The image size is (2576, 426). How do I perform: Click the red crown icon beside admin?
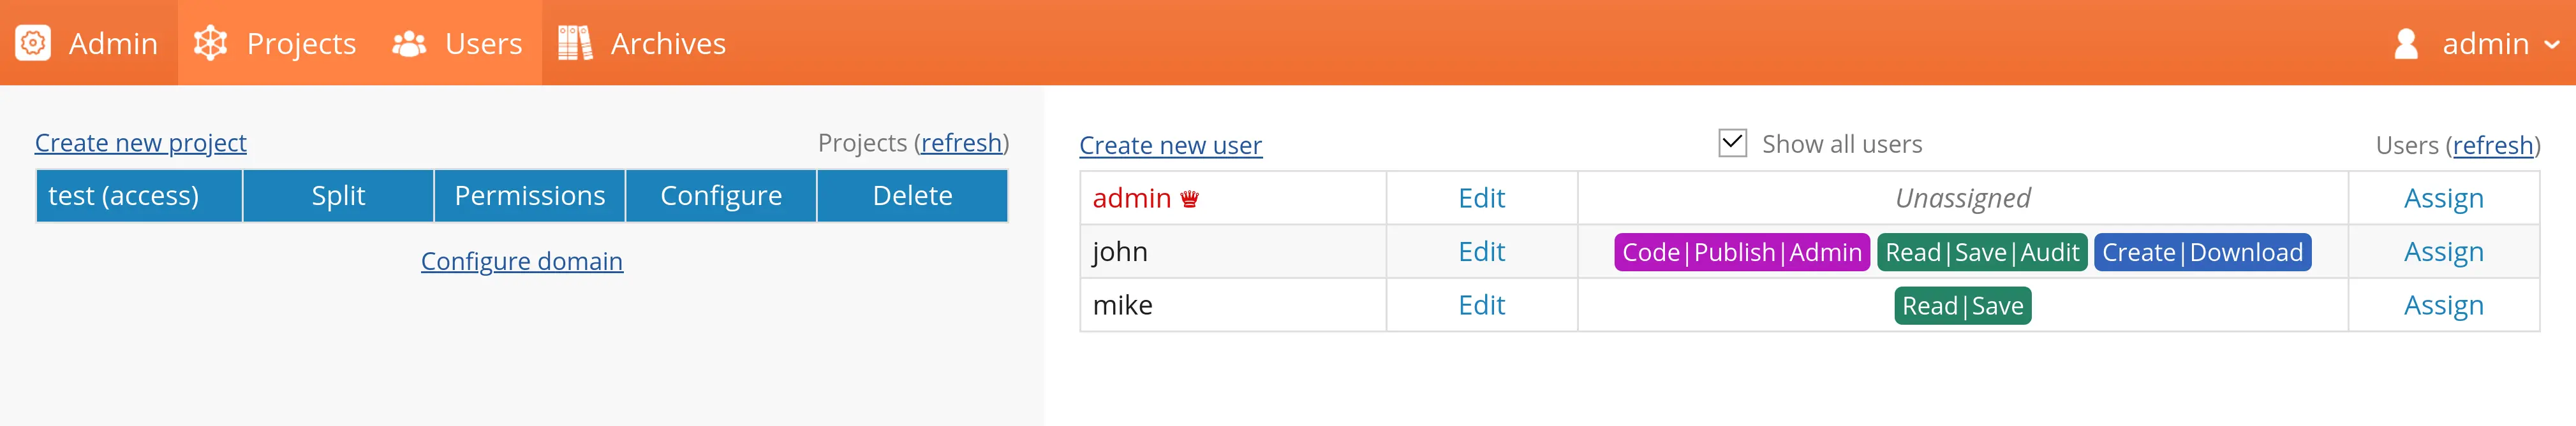click(x=1189, y=199)
